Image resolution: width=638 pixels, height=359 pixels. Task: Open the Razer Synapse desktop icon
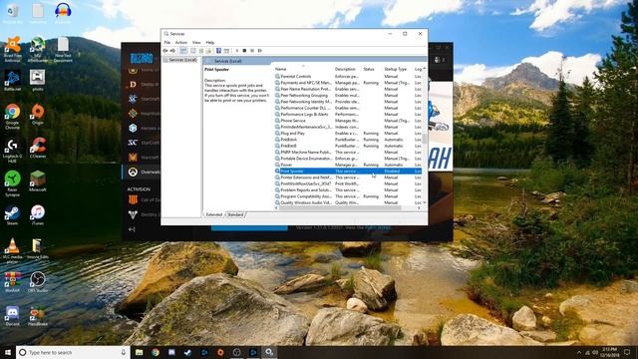click(12, 183)
